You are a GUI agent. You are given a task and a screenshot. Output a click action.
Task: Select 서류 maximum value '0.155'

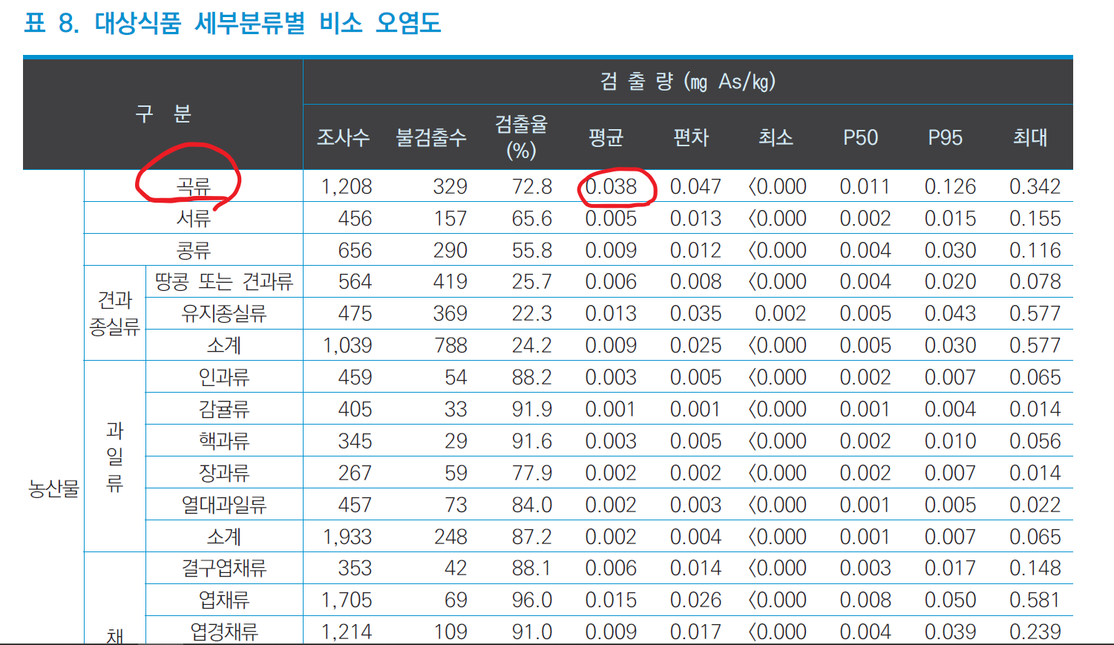pos(1035,219)
